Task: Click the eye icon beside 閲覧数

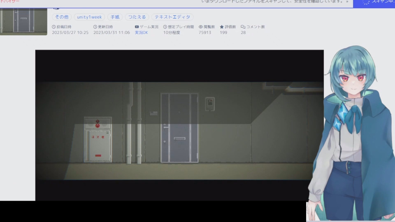Action: [201, 27]
